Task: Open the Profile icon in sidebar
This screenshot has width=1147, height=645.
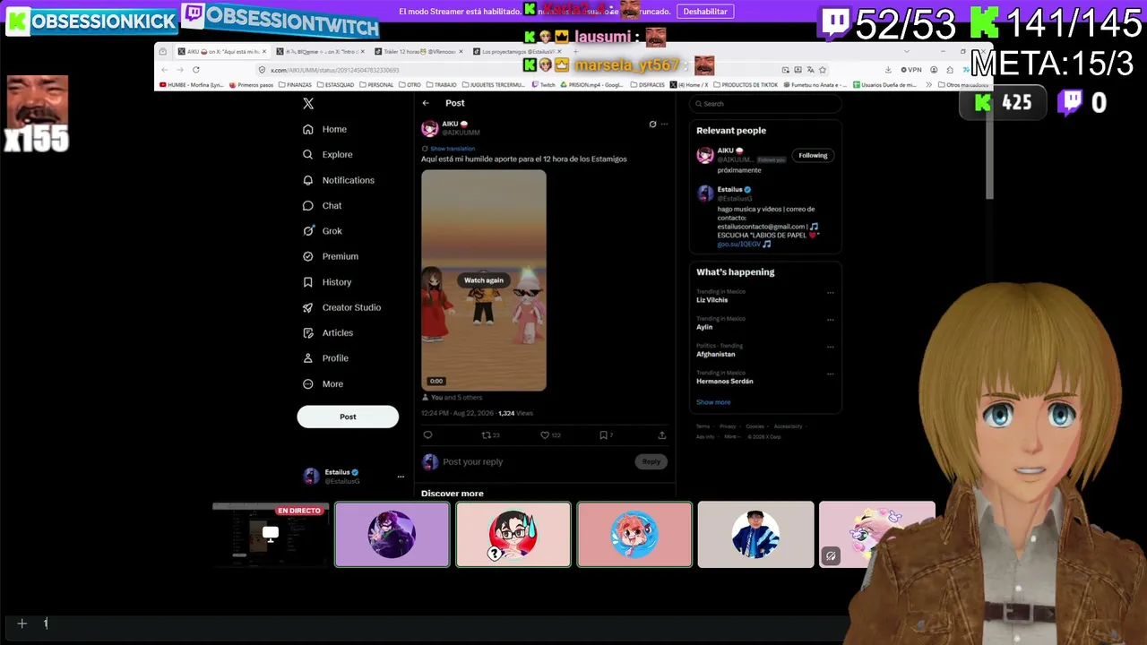Action: 308,358
